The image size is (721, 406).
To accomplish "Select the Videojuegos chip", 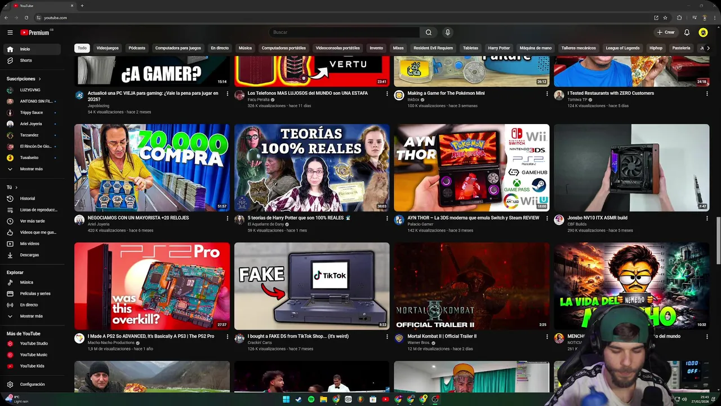I will click(108, 48).
